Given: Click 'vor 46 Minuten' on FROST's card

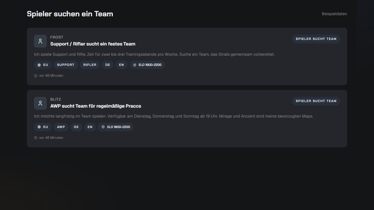Looking at the screenshot, I should click(51, 76).
